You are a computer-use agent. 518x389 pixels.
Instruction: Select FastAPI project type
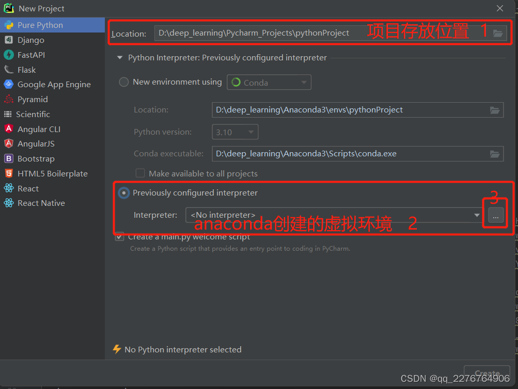(x=53, y=55)
